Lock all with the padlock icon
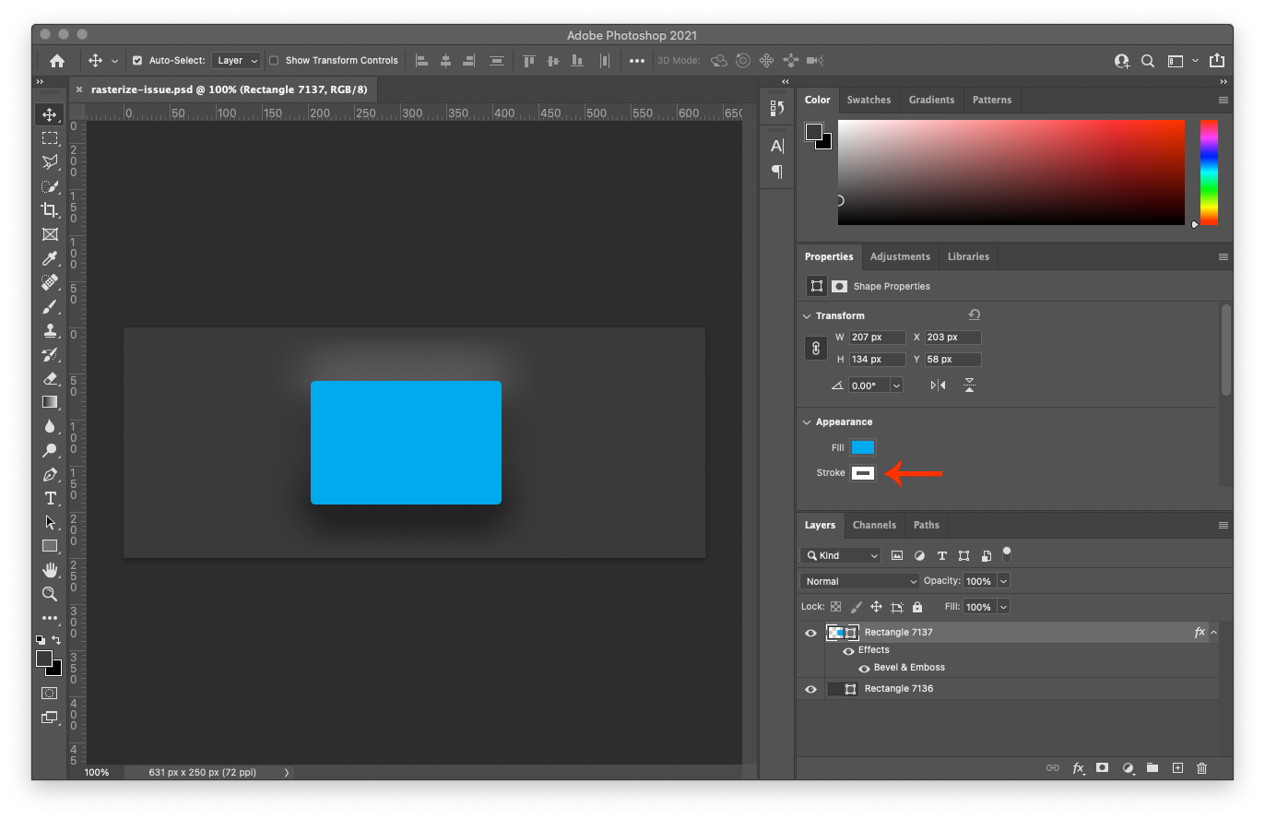The width and height of the screenshot is (1265, 819). pyautogui.click(x=917, y=607)
